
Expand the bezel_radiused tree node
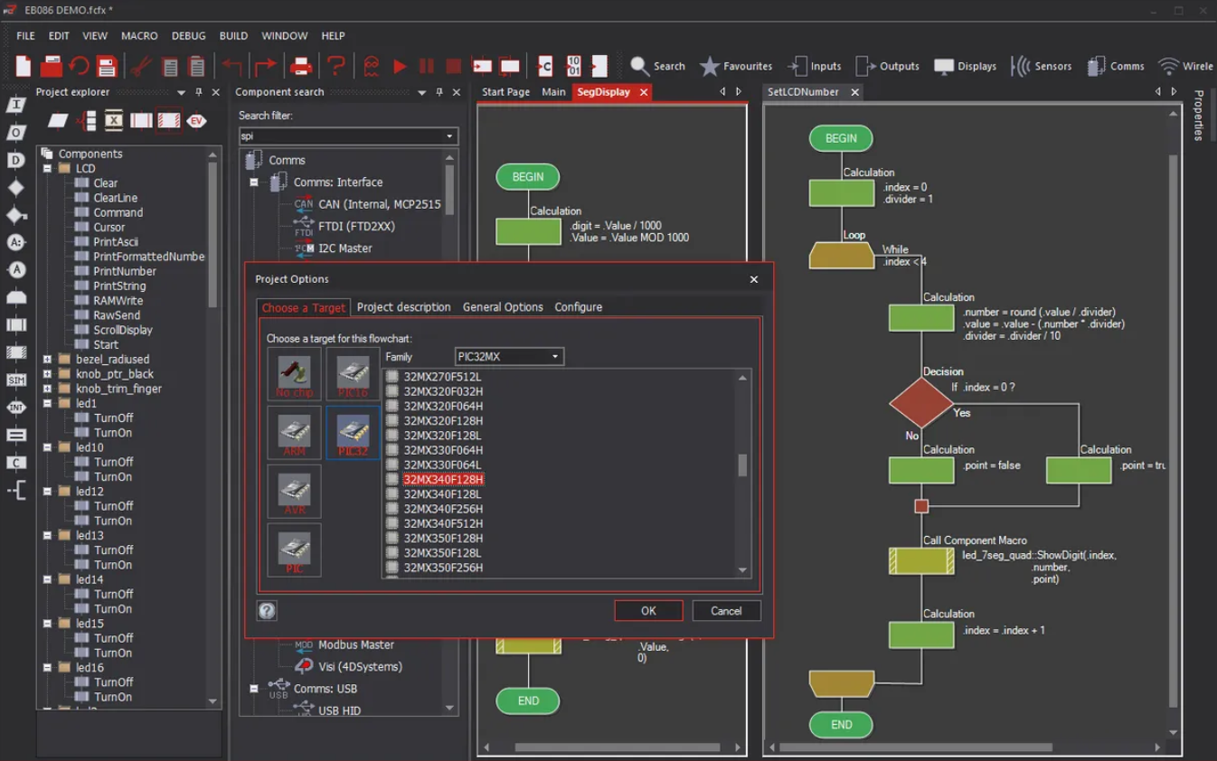coord(47,359)
